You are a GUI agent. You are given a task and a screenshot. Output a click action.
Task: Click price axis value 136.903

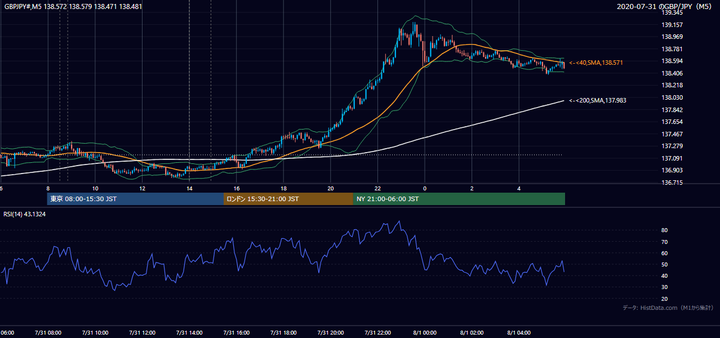[672, 170]
